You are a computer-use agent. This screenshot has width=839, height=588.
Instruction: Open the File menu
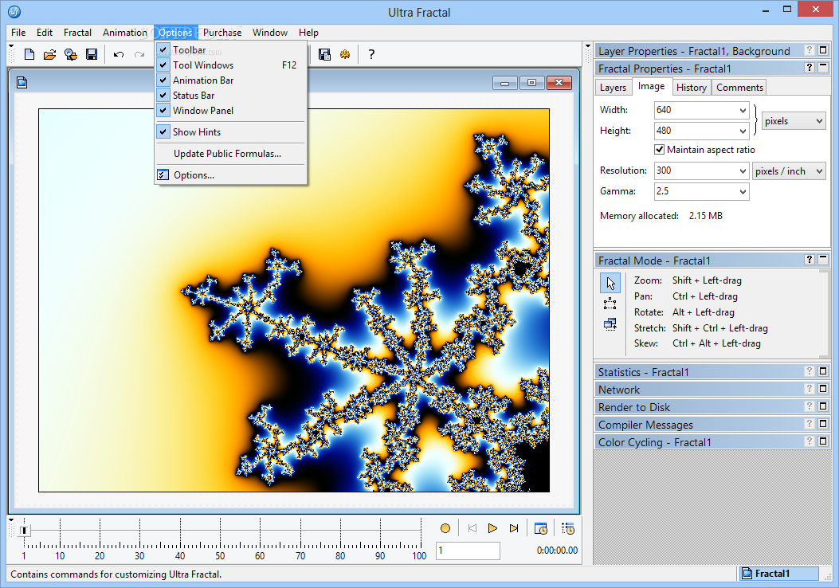[x=18, y=33]
